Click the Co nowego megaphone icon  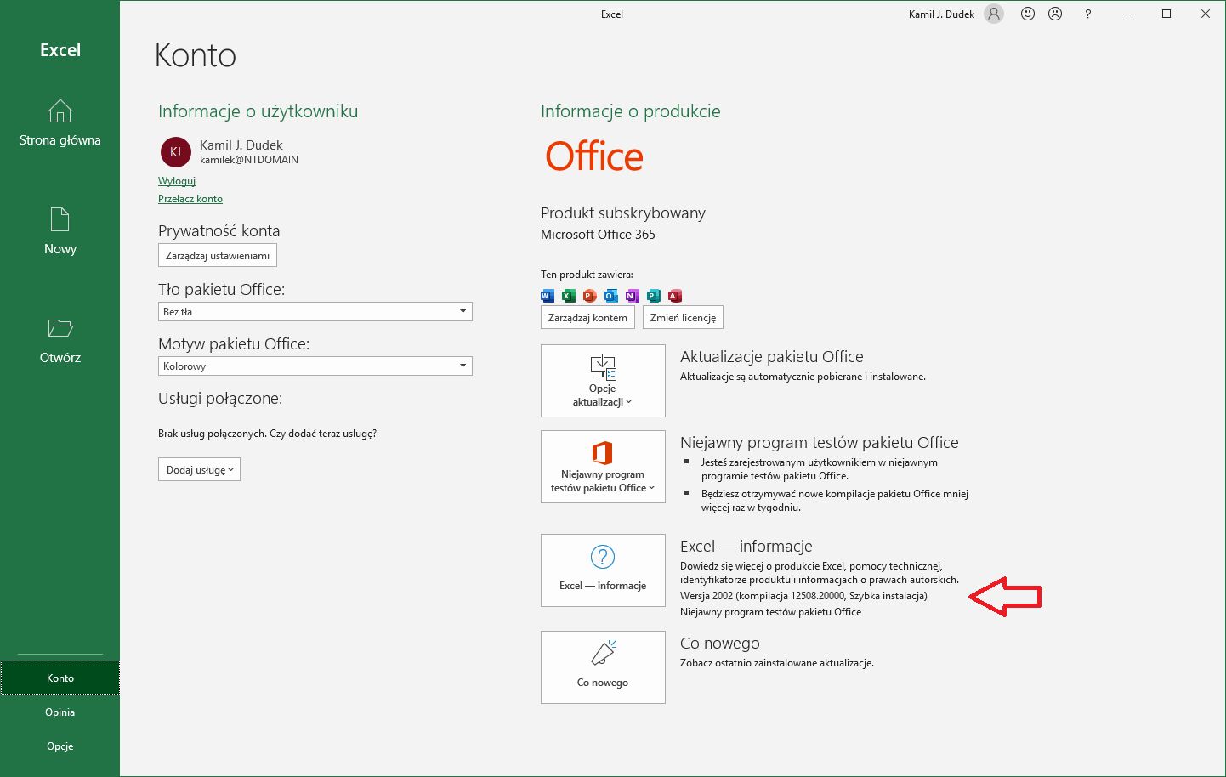tap(602, 653)
